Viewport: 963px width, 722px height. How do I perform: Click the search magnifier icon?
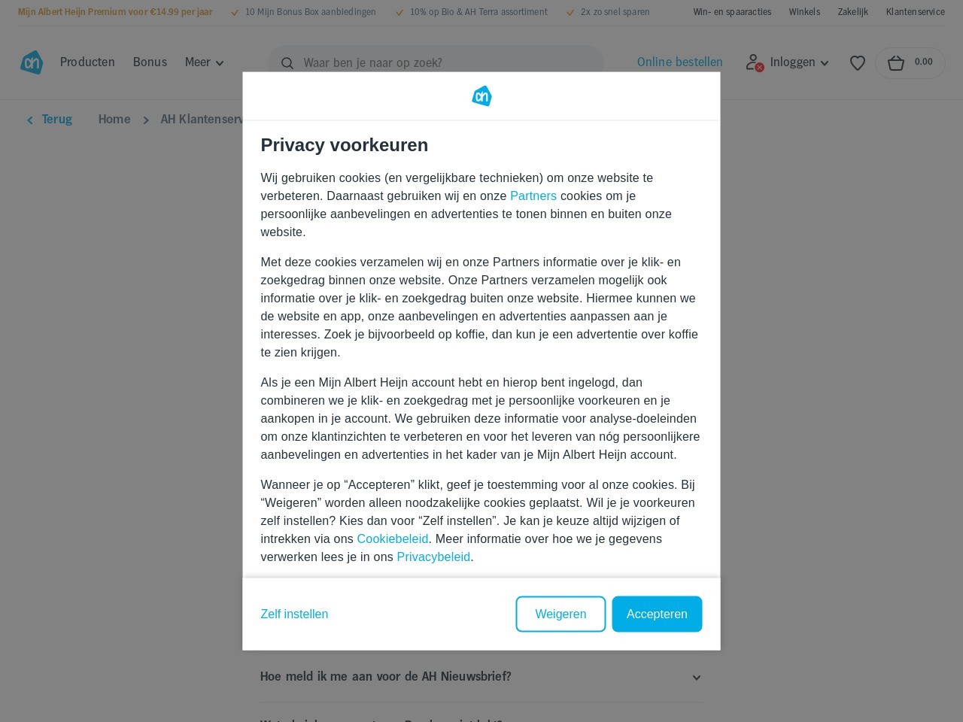287,63
